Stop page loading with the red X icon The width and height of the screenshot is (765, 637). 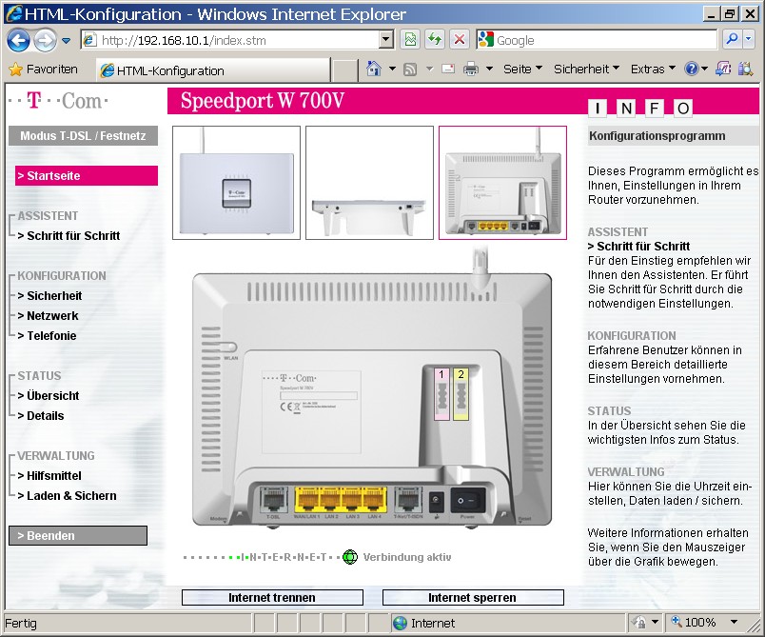click(460, 40)
